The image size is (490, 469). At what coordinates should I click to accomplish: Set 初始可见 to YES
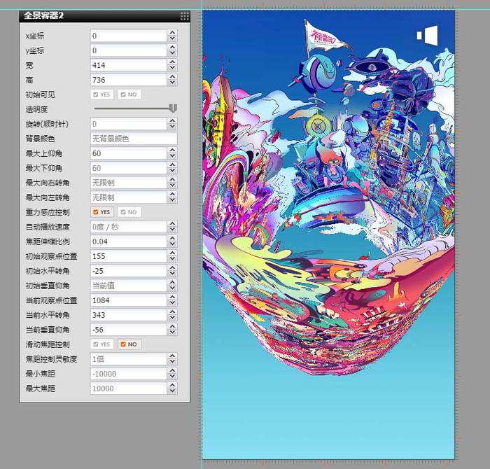(102, 94)
